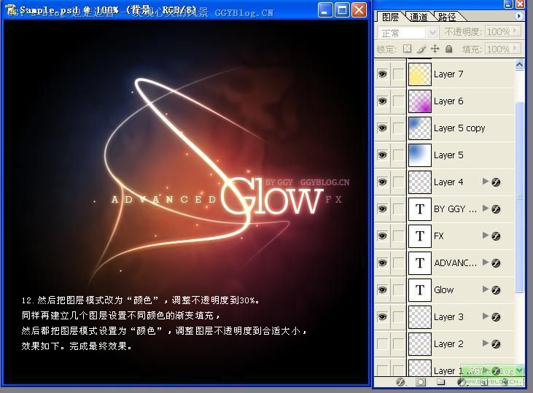
Task: Enable lock transparent pixels
Action: pyautogui.click(x=408, y=49)
